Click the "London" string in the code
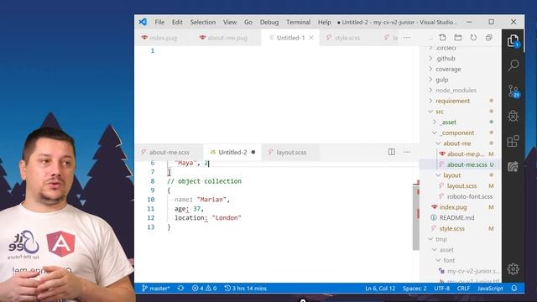537x302 pixels. point(227,218)
